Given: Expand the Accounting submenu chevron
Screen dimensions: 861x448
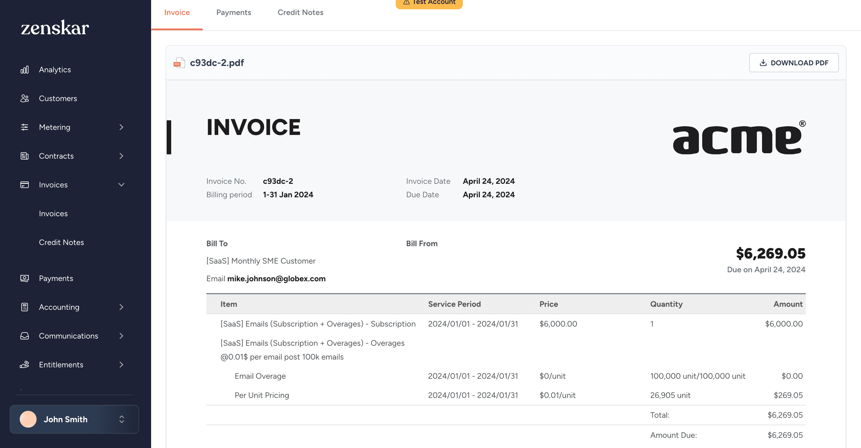Looking at the screenshot, I should click(121, 307).
